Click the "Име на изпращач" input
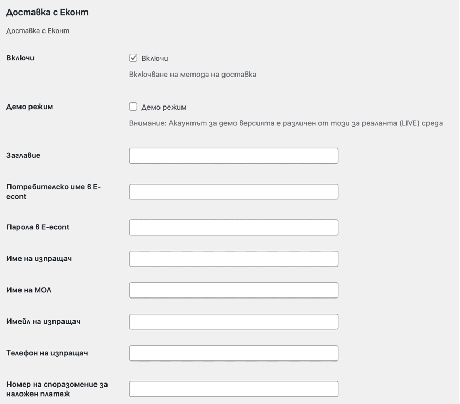The image size is (460, 404). 233,259
